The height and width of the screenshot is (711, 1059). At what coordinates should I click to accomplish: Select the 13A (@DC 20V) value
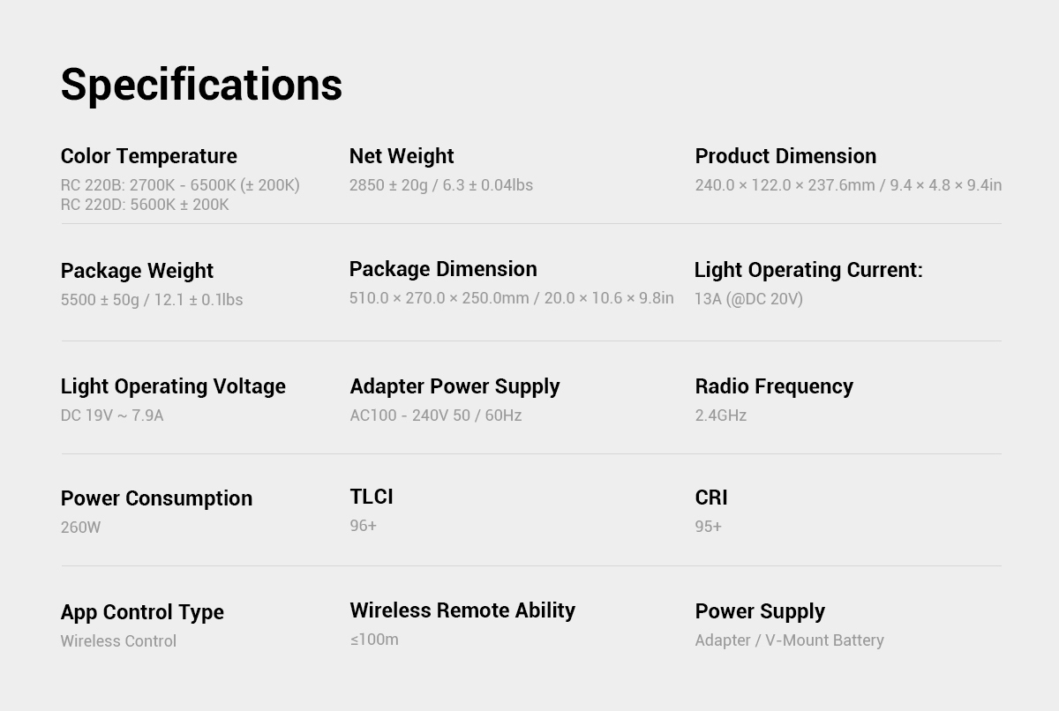(x=748, y=299)
